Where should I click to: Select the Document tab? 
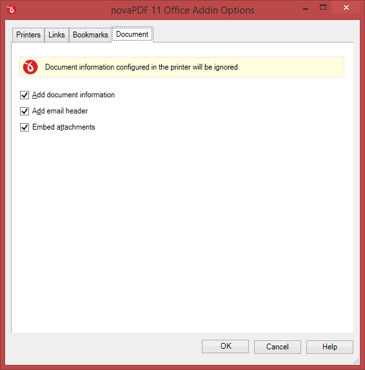132,34
